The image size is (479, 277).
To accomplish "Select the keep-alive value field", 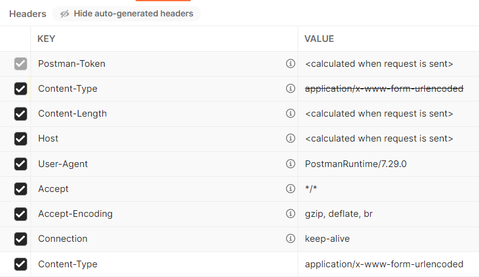I will coord(327,239).
